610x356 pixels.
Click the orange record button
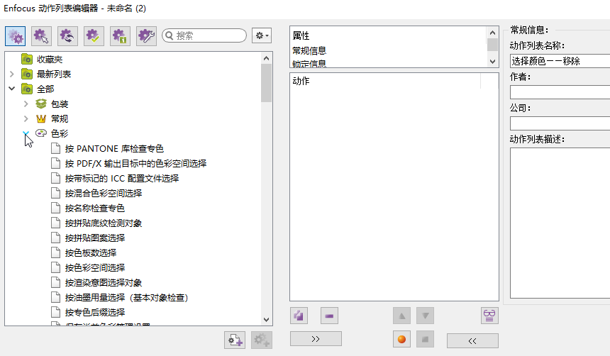tap(401, 340)
